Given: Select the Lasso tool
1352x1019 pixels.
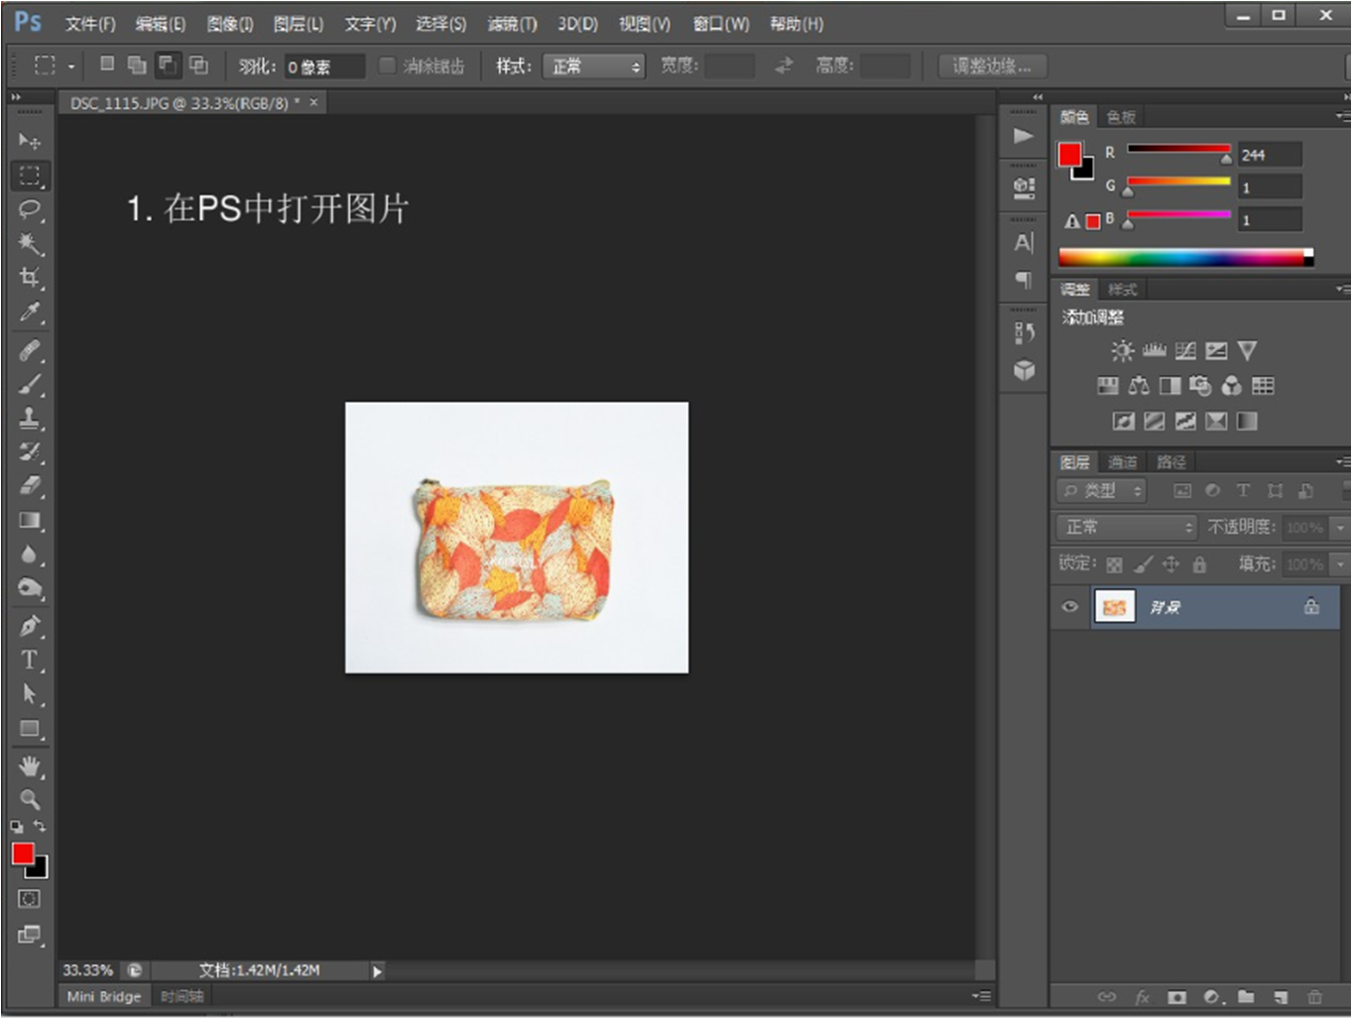Looking at the screenshot, I should coord(30,209).
